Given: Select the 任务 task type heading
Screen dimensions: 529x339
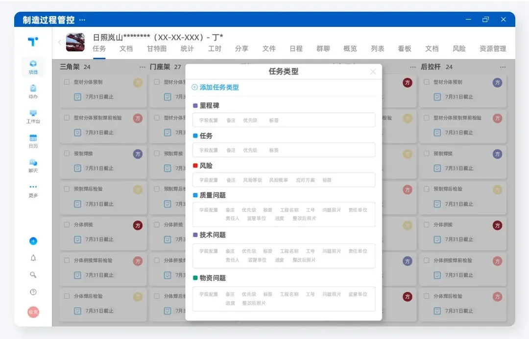Looking at the screenshot, I should pos(206,135).
